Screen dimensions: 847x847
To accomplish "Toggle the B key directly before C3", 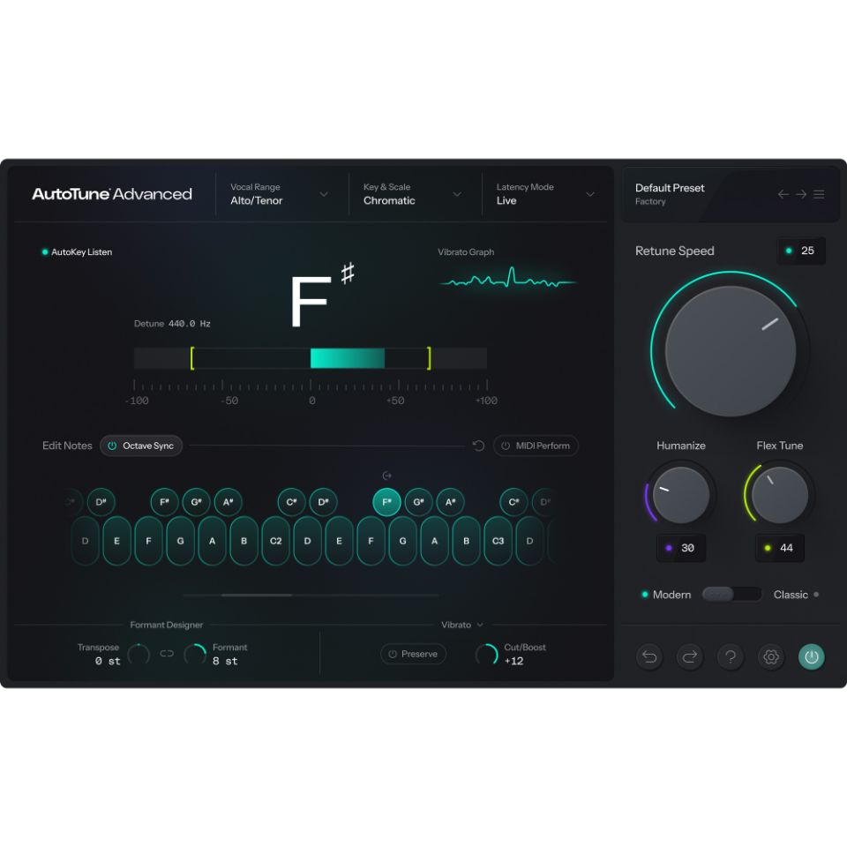I will click(466, 541).
